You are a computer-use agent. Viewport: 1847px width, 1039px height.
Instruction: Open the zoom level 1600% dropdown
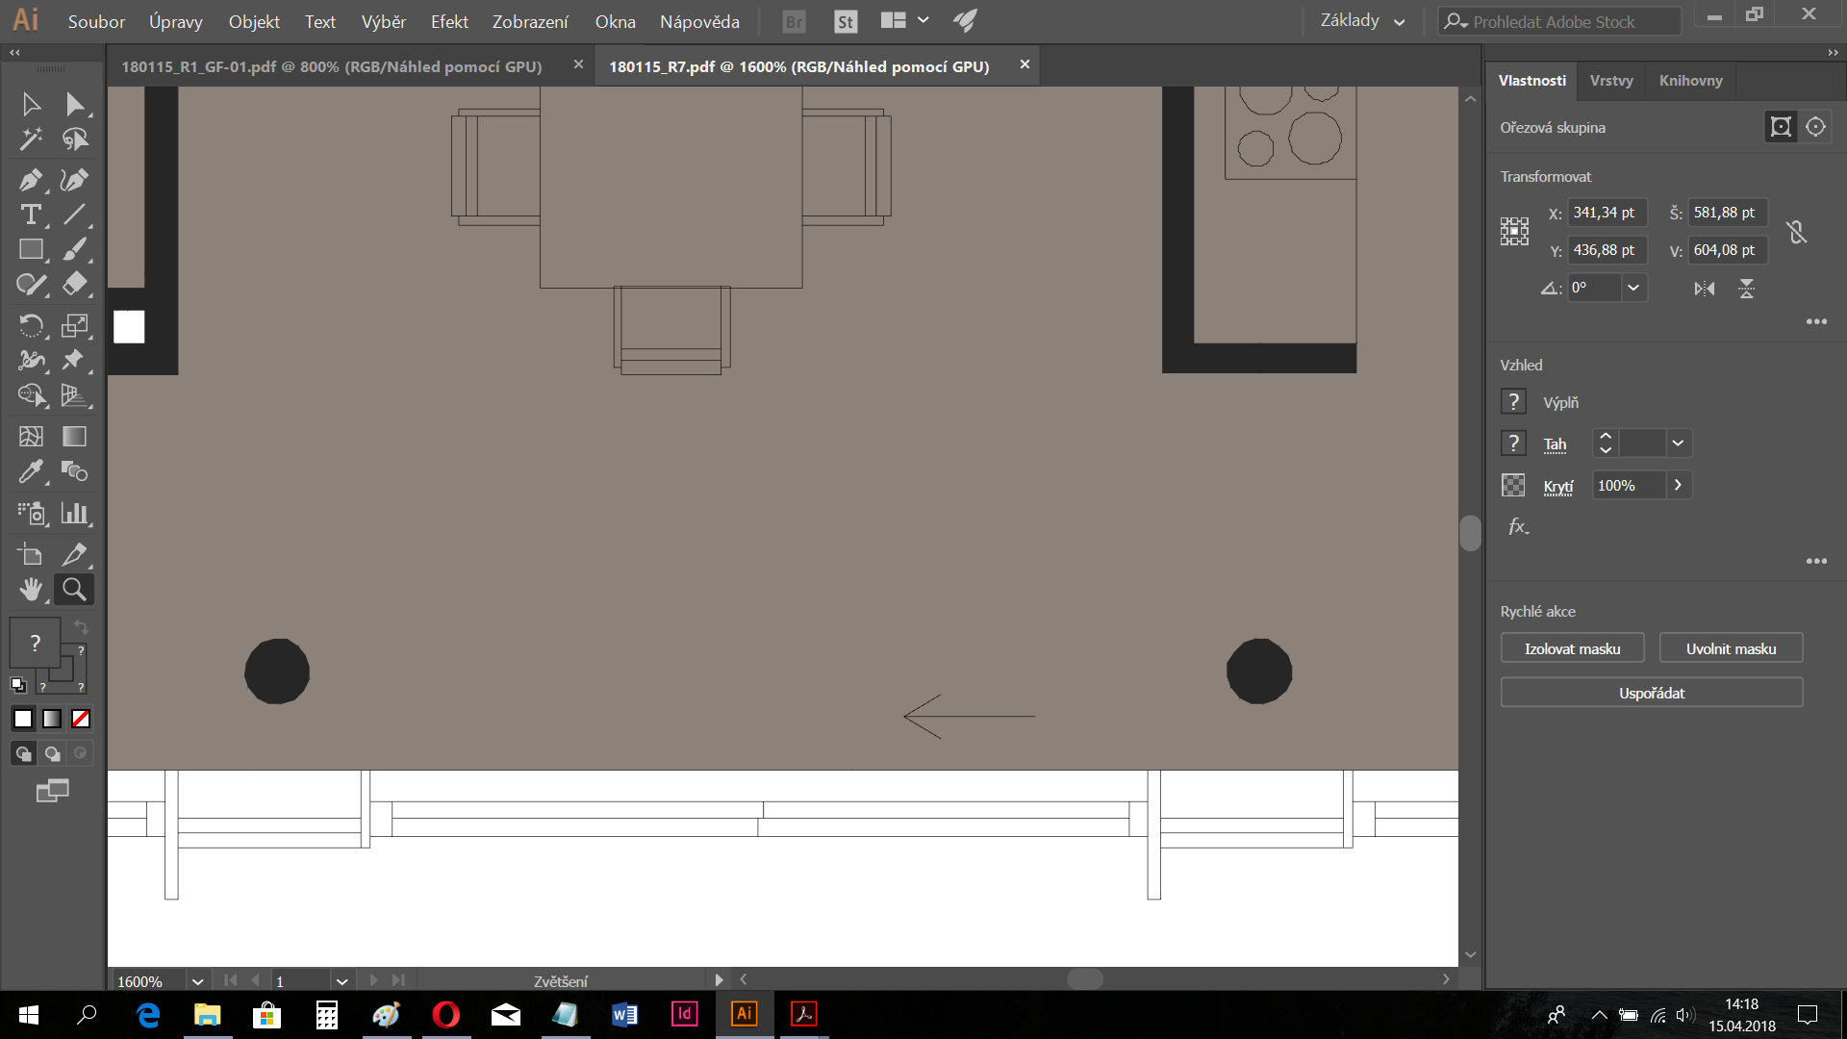coord(197,981)
